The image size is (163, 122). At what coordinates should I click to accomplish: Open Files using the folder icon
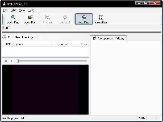coord(30,18)
